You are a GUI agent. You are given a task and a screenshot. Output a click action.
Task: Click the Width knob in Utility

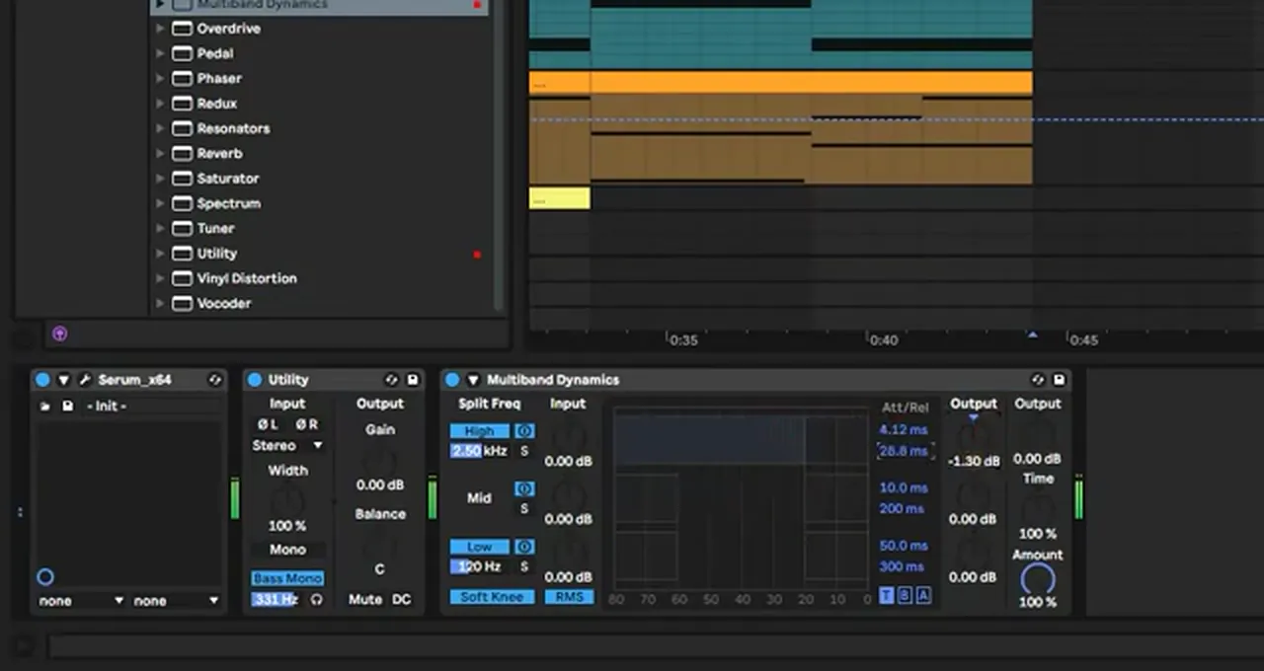pyautogui.click(x=287, y=499)
